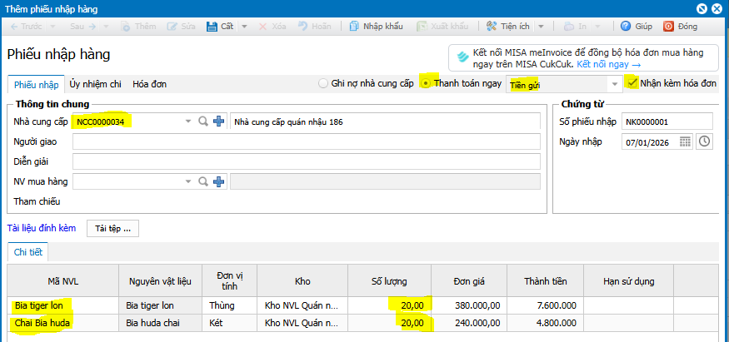Select the Chi tiết tab

pos(28,252)
